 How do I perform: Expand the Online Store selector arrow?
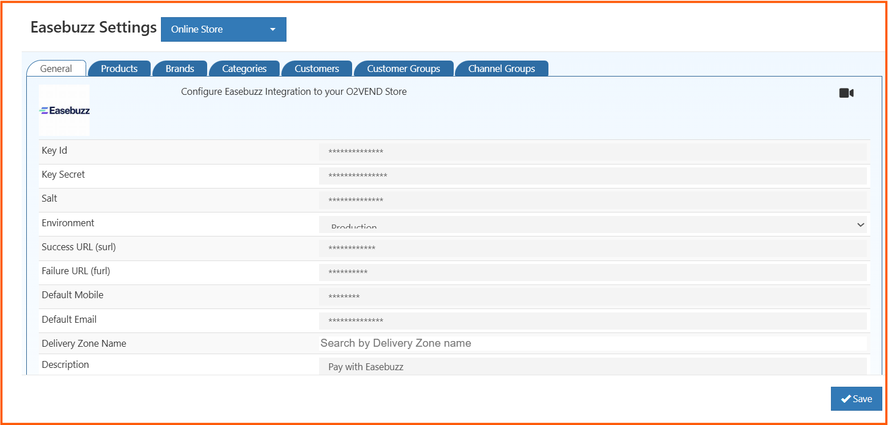(272, 29)
